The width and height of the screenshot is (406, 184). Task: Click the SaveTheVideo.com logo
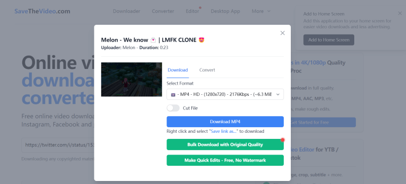click(42, 11)
